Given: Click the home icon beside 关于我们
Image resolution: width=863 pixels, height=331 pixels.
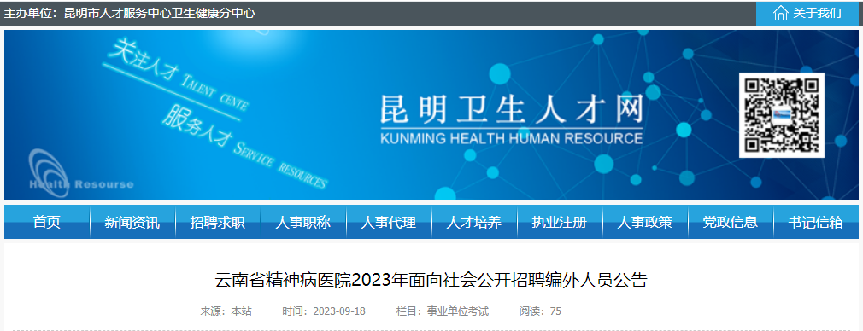Looking at the screenshot, I should [780, 13].
